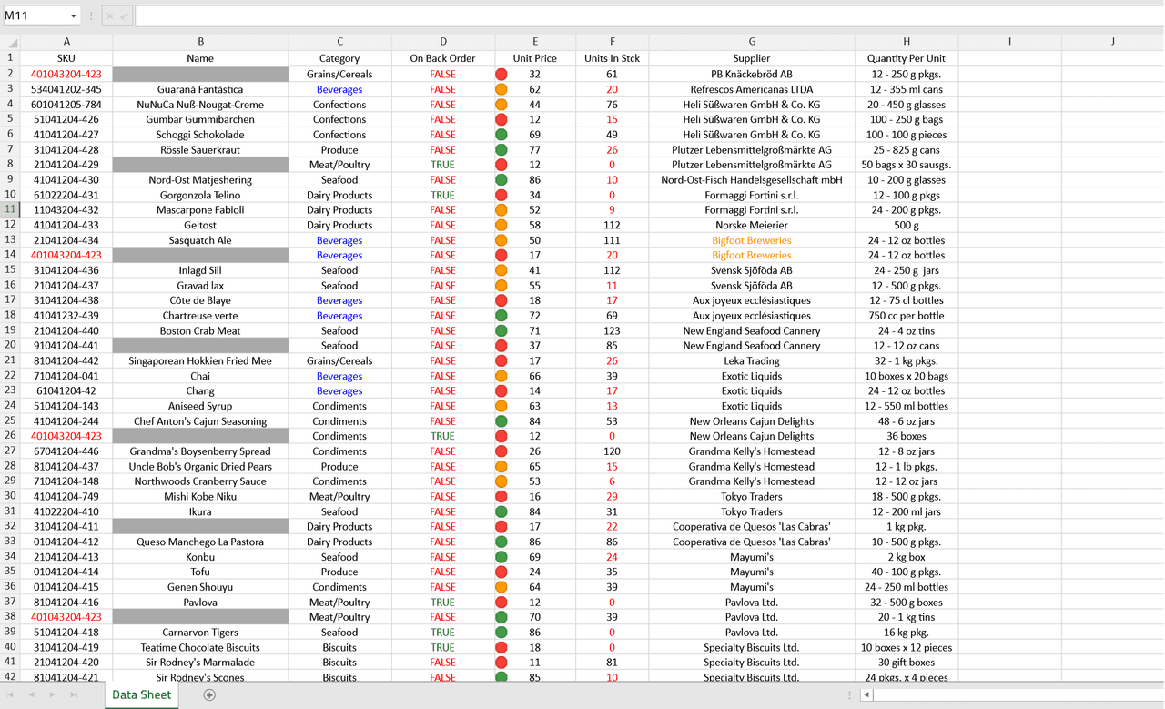Screen dimensions: 1165x709
Task: Click the horizontal scrollbar left arrow
Action: pos(866,694)
